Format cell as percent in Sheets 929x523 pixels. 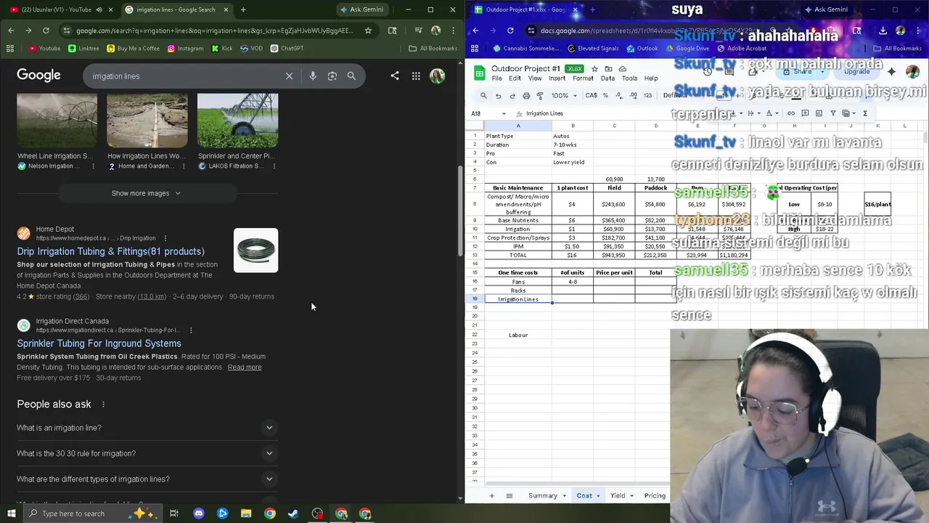click(x=605, y=95)
